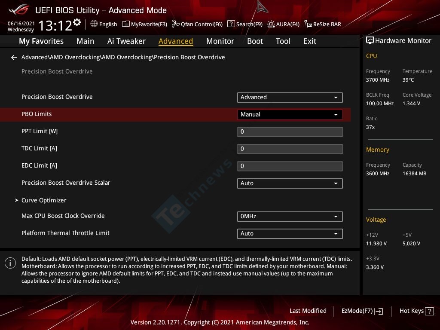Switch to My Favorites tab

click(41, 41)
